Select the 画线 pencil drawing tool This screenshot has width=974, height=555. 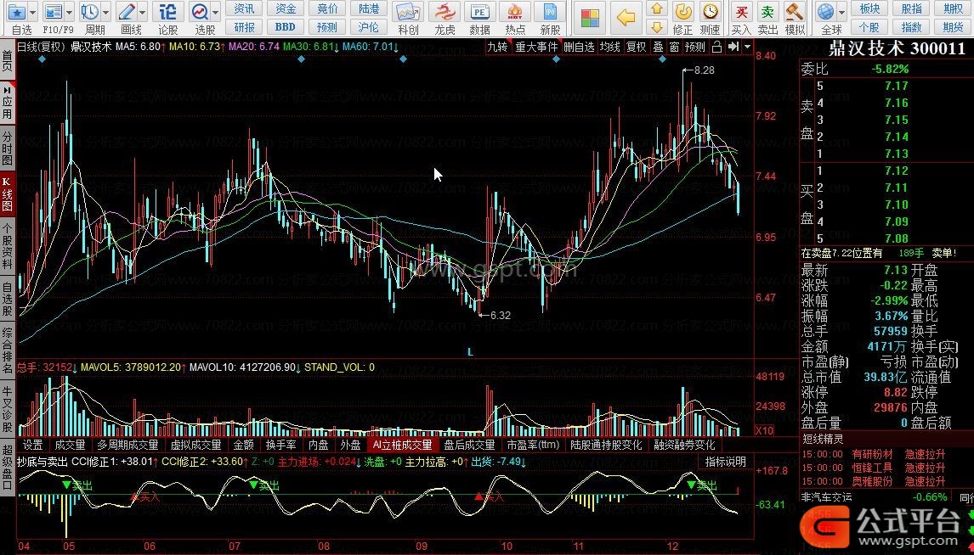127,12
